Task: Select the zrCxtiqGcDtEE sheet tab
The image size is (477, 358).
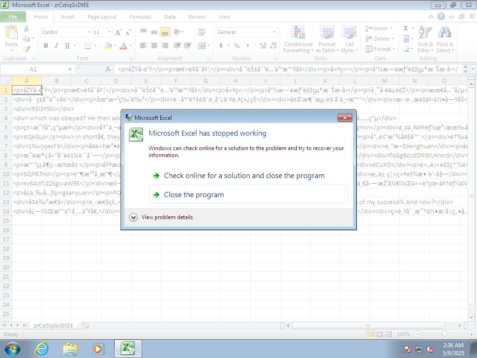Action: coord(54,325)
